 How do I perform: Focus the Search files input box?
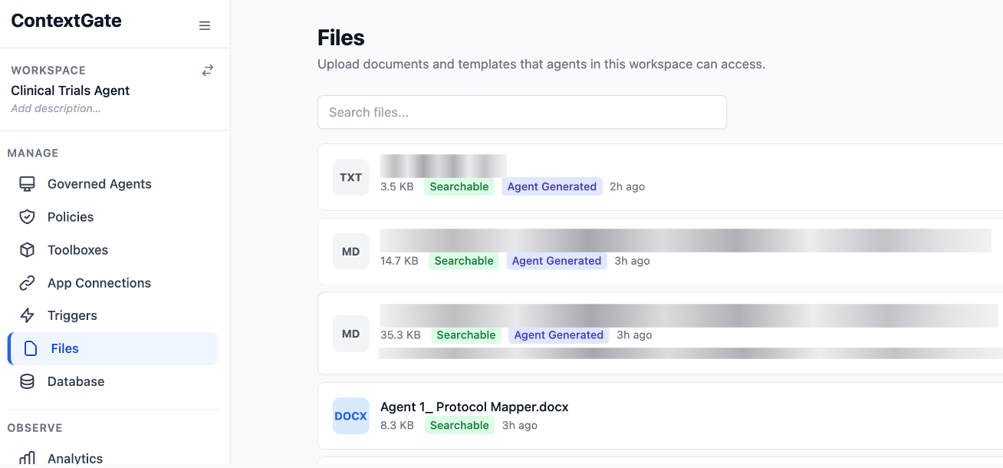(x=521, y=112)
